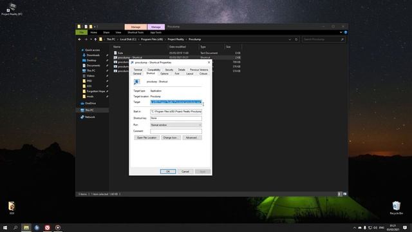
Task: Select Videos in Quick access
Action: [x=91, y=76]
